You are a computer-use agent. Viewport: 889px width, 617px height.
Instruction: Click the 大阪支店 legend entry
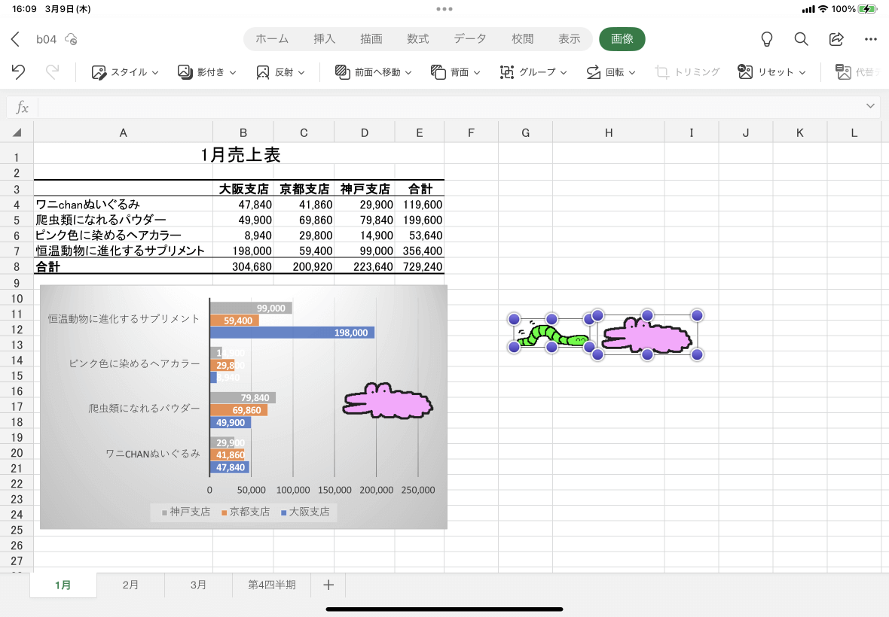305,512
